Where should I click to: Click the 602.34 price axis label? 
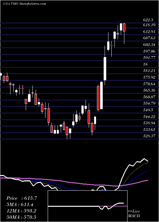(149, 45)
